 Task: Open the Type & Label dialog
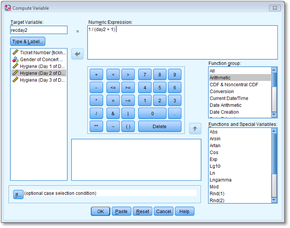[28, 42]
